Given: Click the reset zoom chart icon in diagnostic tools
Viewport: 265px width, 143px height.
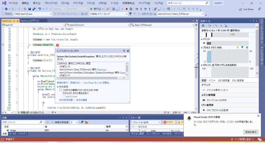Looking at the screenshot, I should [226, 26].
